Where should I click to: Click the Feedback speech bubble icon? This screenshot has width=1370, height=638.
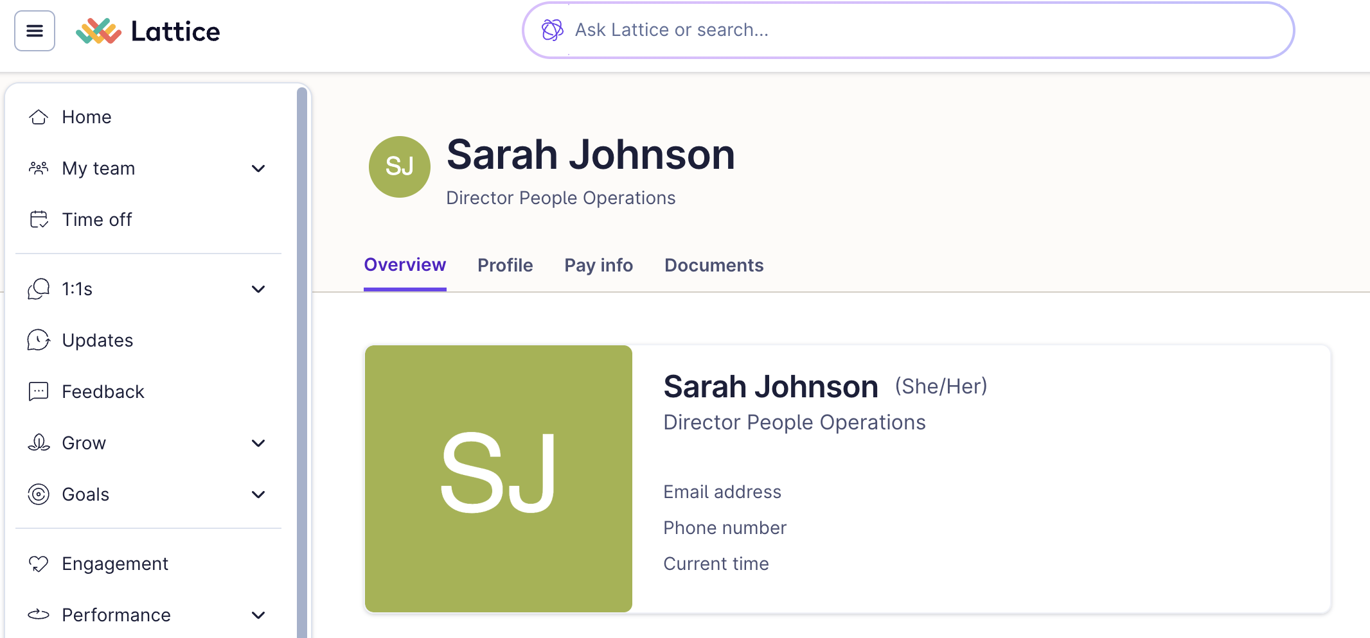(x=39, y=392)
